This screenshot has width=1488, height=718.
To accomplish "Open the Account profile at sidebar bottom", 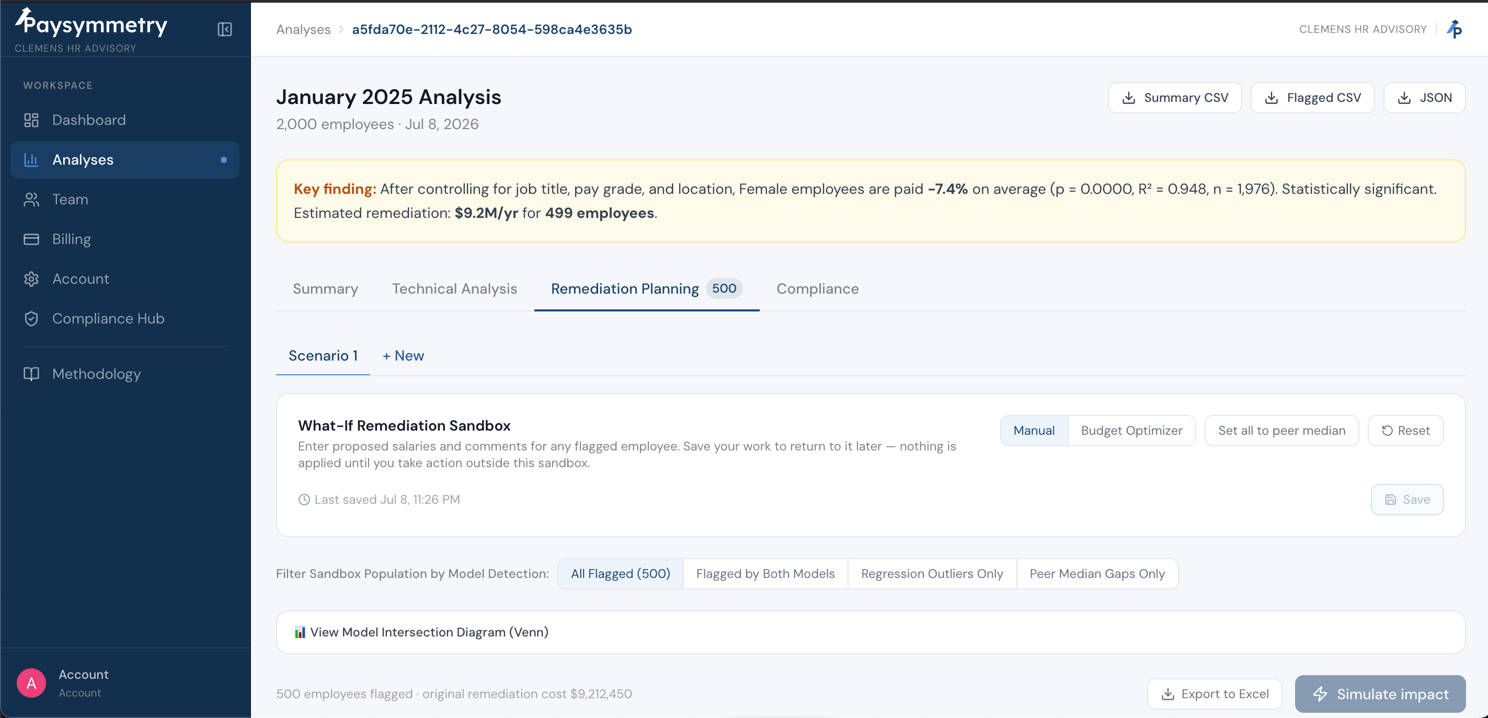I will (x=125, y=683).
